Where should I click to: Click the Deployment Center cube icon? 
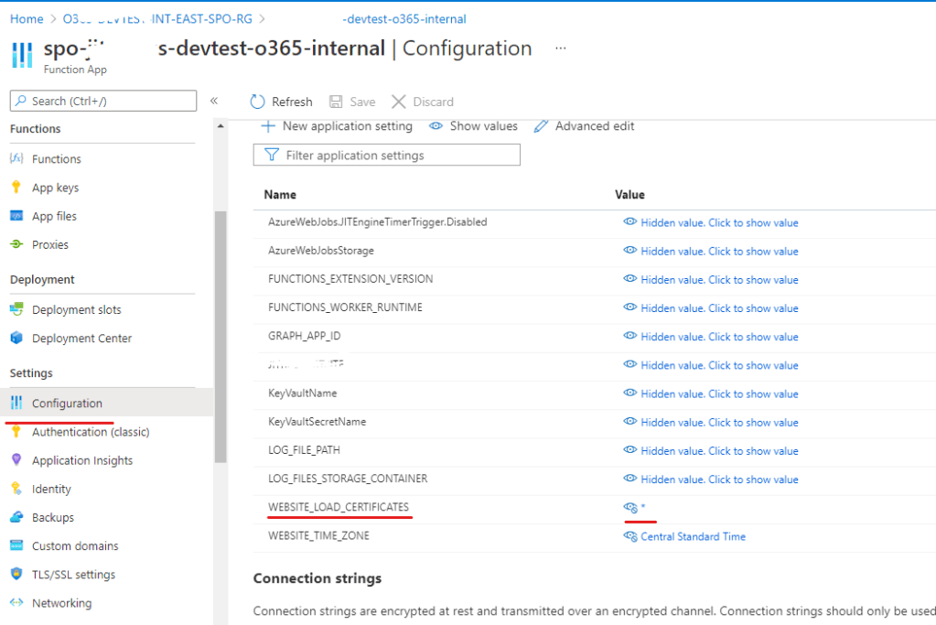tap(16, 338)
